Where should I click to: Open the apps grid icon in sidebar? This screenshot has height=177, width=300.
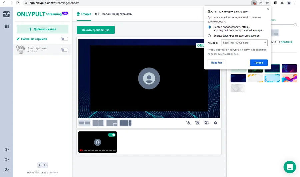pyautogui.click(x=6, y=26)
